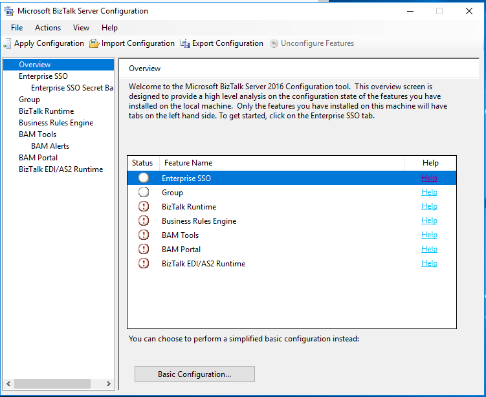Click warning icon for BizTalk EDI/AS2 Runtime

pyautogui.click(x=144, y=263)
